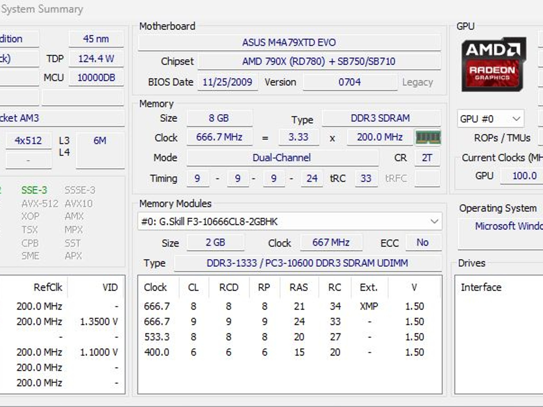Expand the memory module G.Skill F3-10666CL8-2GBHK dropdown

pos(290,222)
